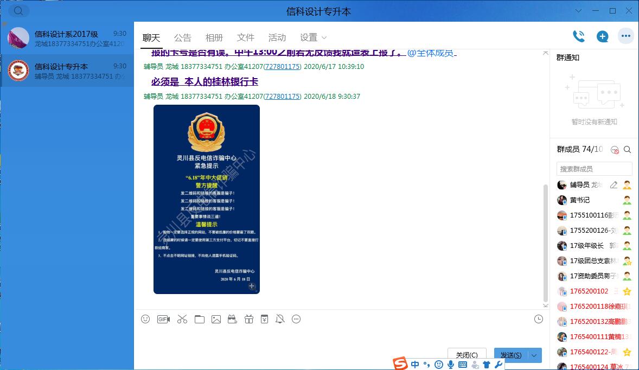This screenshot has width=639, height=370.
Task: Click the Sogou account person icon
Action: click(x=475, y=365)
